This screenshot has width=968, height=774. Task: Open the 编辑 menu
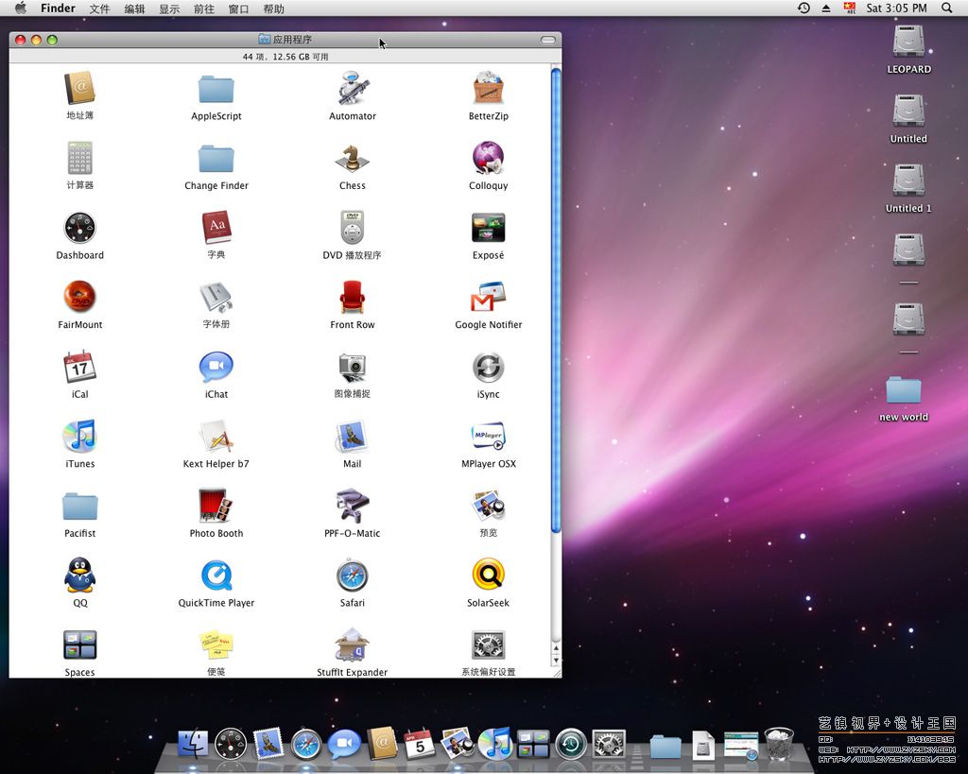point(134,9)
